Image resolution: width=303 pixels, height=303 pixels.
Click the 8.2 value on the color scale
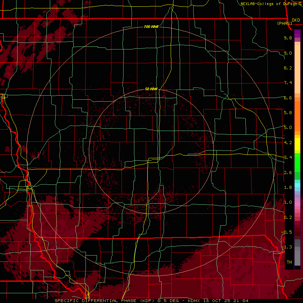click(x=288, y=68)
